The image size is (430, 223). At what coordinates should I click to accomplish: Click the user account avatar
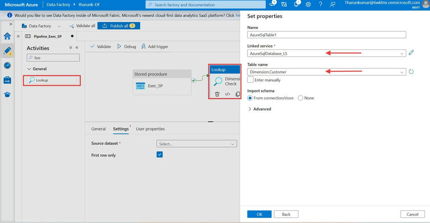point(426,4)
